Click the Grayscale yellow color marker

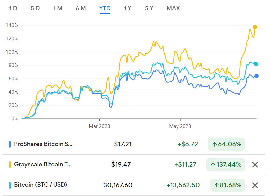(10, 165)
